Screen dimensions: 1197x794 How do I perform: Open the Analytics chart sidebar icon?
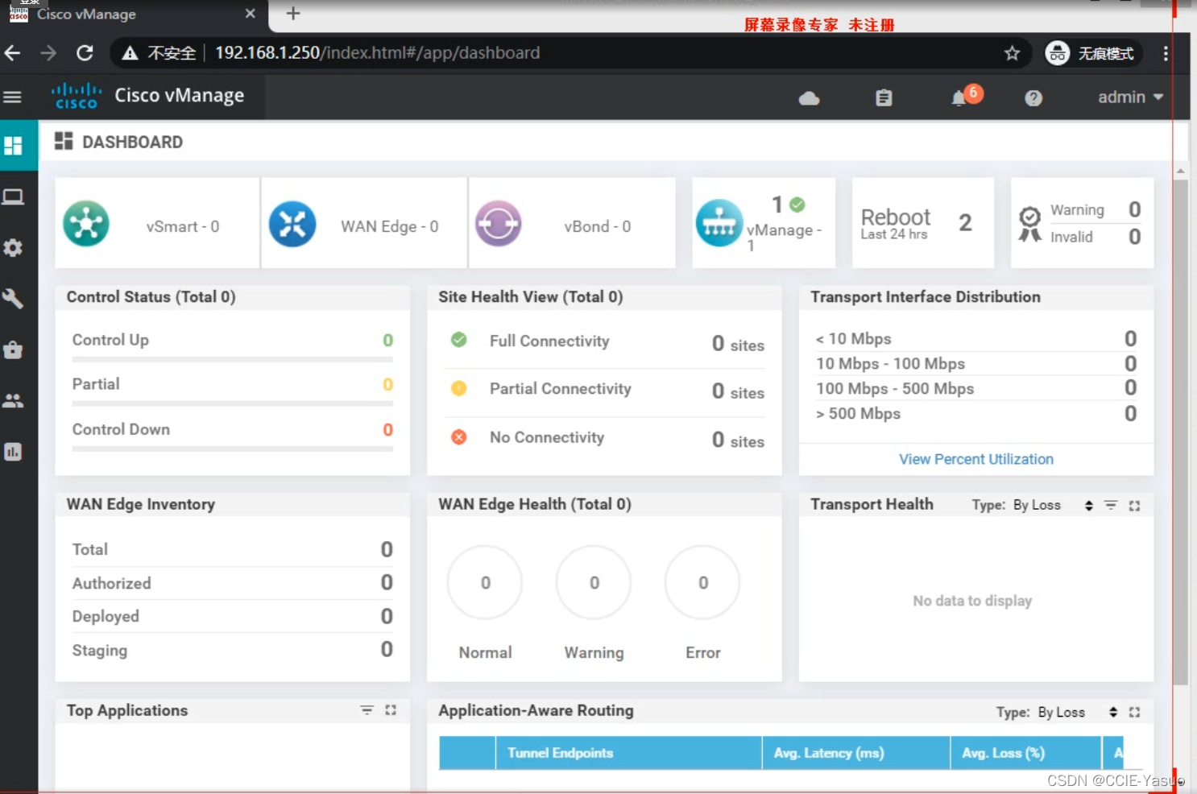tap(13, 452)
